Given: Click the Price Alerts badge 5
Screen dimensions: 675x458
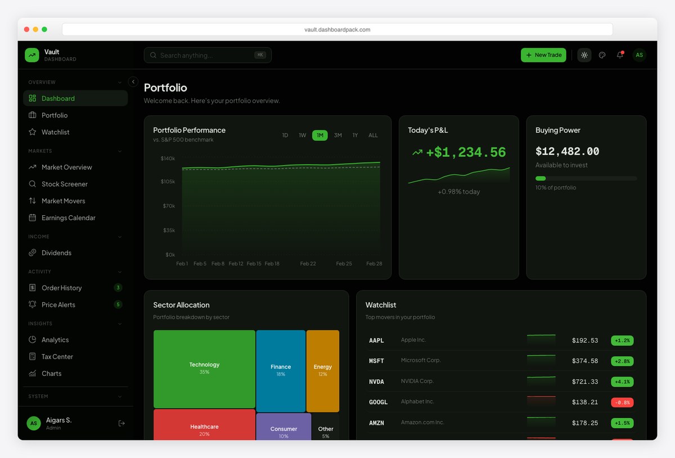Looking at the screenshot, I should [118, 305].
